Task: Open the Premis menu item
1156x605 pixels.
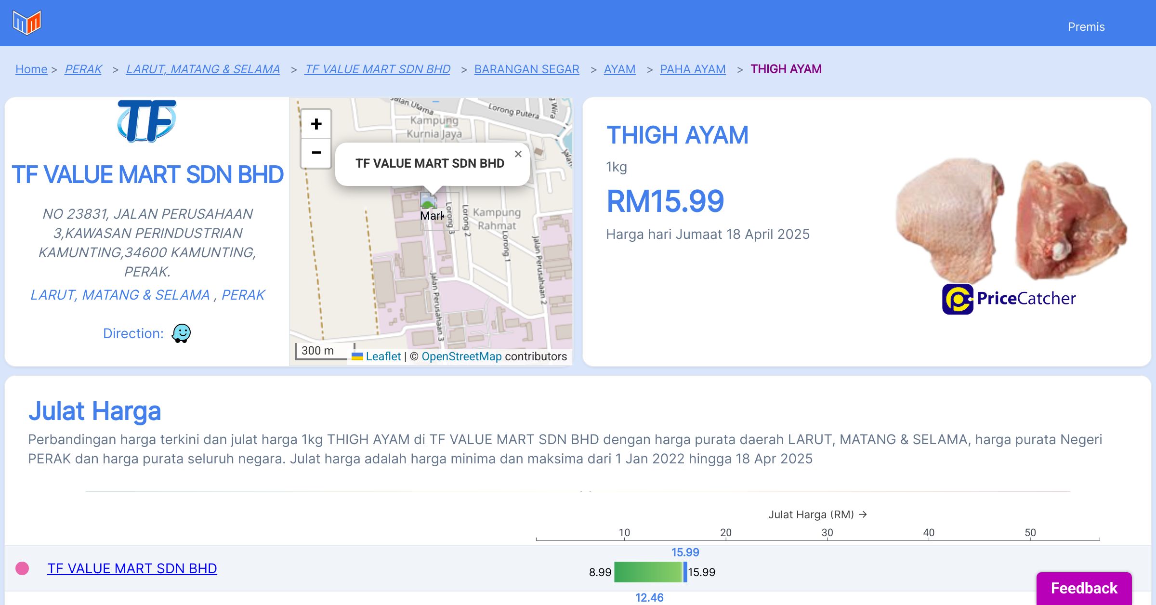Action: click(1086, 27)
